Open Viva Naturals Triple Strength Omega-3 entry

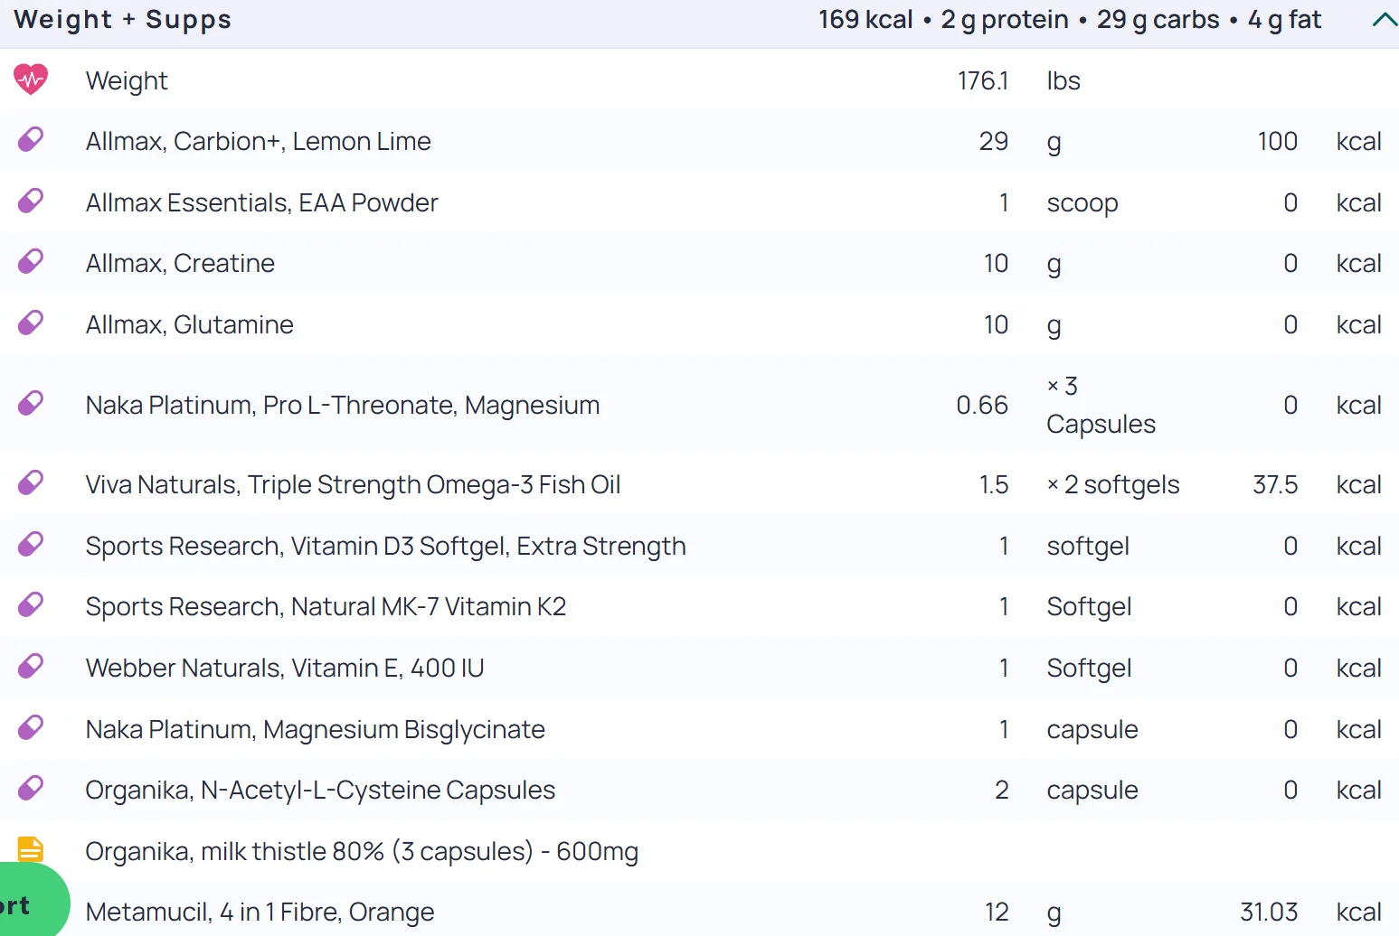pyautogui.click(x=354, y=485)
